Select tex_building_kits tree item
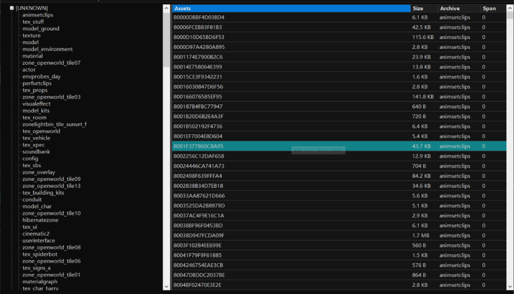 pos(43,193)
